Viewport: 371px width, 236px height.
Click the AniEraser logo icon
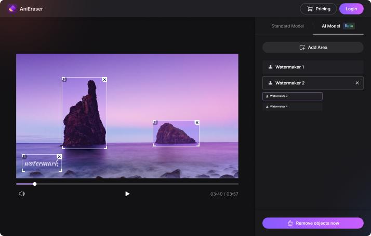tap(12, 9)
